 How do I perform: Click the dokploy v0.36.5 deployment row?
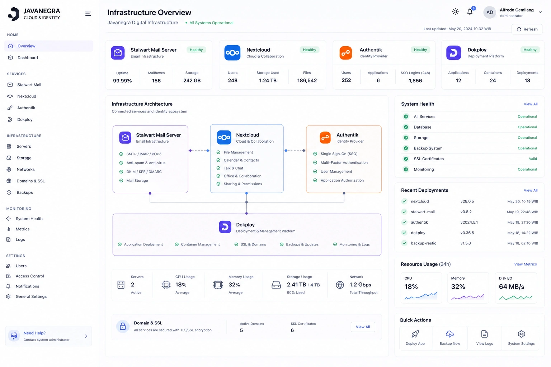470,233
